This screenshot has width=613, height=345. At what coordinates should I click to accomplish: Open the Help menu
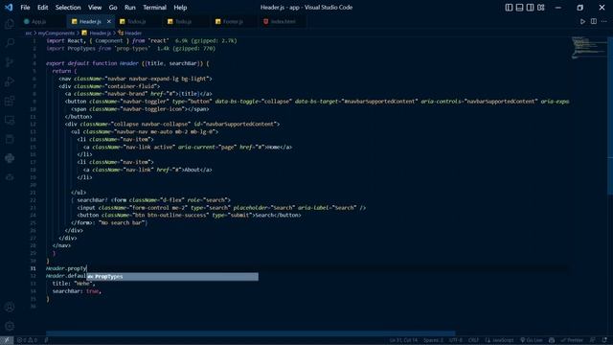180,8
